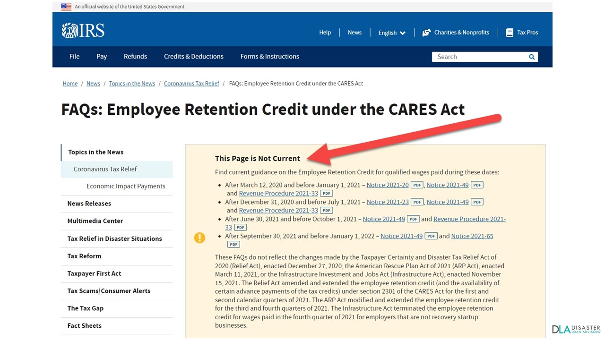Click the Tax Pros book icon
This screenshot has width=605, height=340.
(510, 32)
